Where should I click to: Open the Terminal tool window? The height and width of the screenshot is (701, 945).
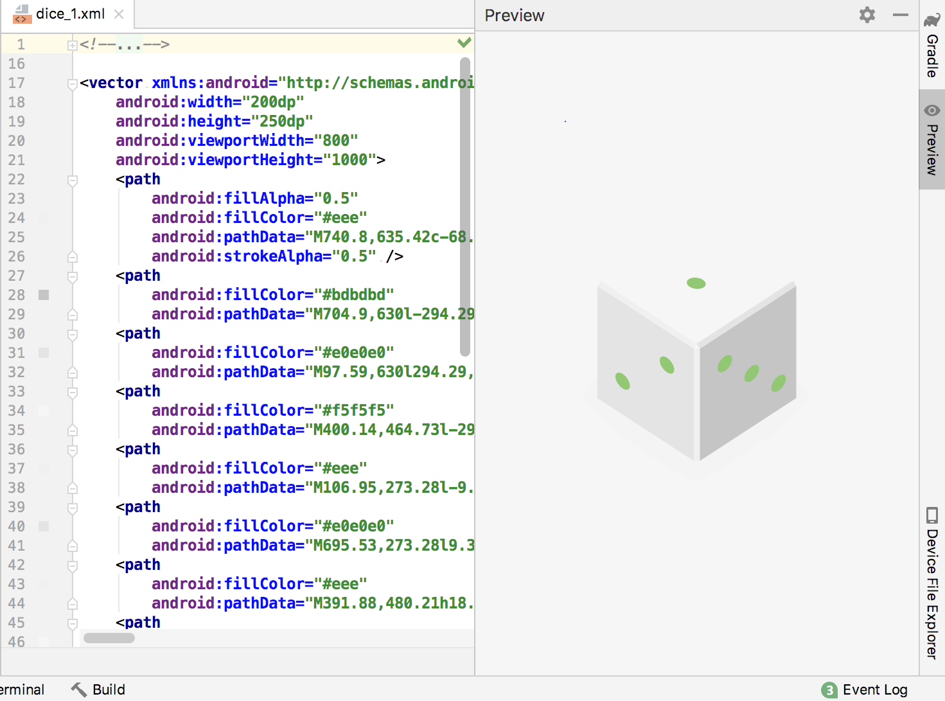click(22, 689)
